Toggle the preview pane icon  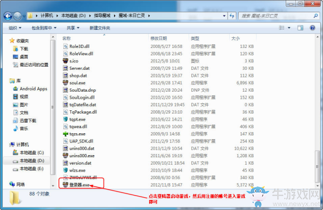(300, 28)
